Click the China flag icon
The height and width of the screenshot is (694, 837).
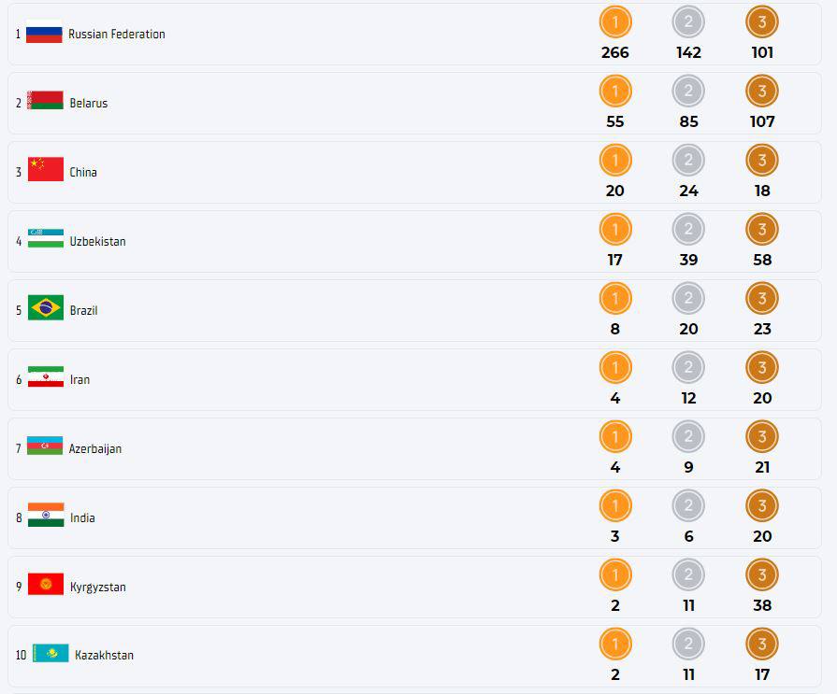(46, 170)
